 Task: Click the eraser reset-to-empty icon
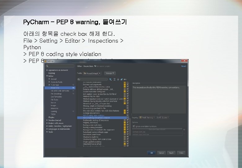coord(122,79)
